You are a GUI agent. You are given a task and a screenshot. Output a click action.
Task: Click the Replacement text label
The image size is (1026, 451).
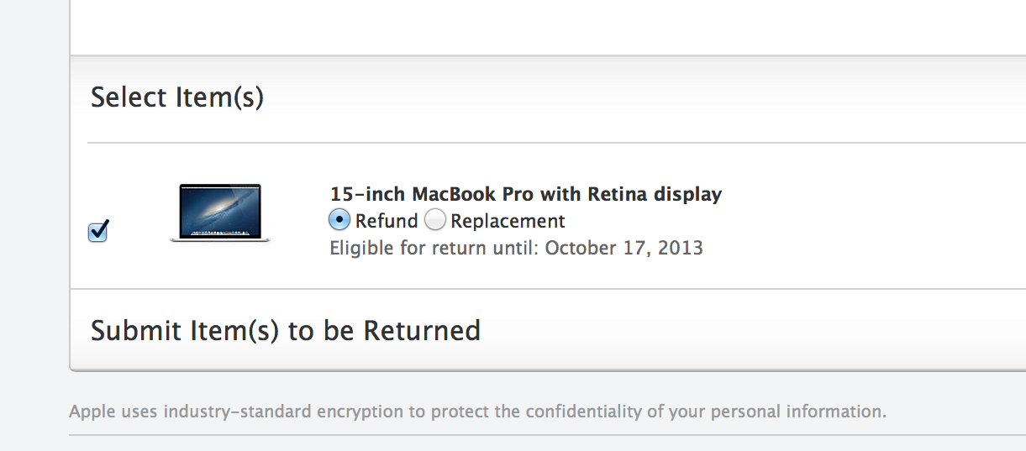[x=508, y=221]
